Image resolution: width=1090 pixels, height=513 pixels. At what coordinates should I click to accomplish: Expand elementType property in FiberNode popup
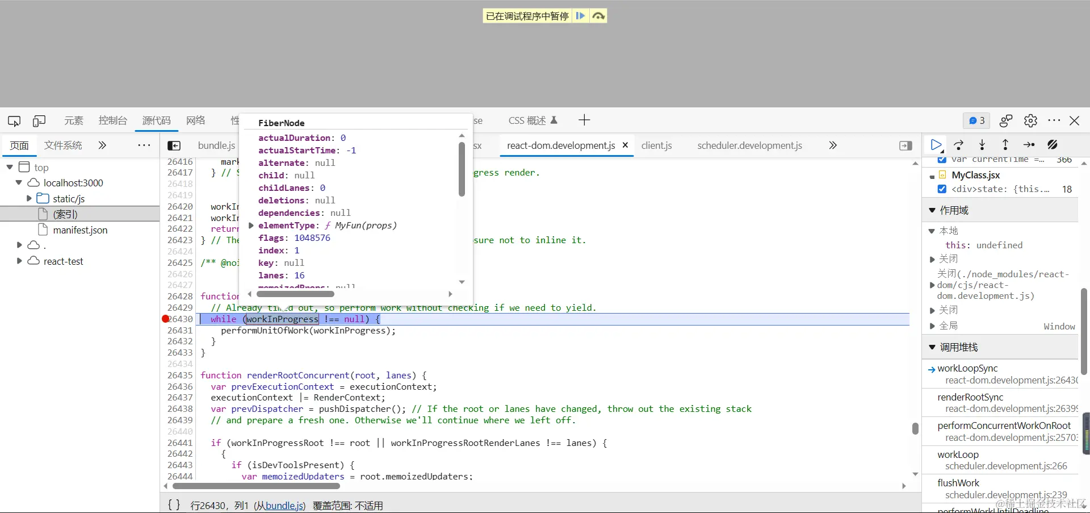(251, 226)
